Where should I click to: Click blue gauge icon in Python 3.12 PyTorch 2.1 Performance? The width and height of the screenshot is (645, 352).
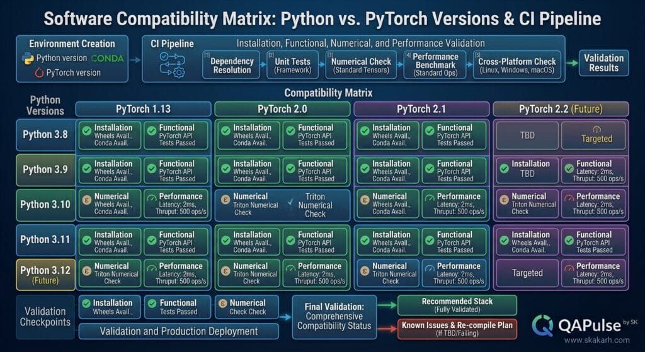[x=430, y=269]
